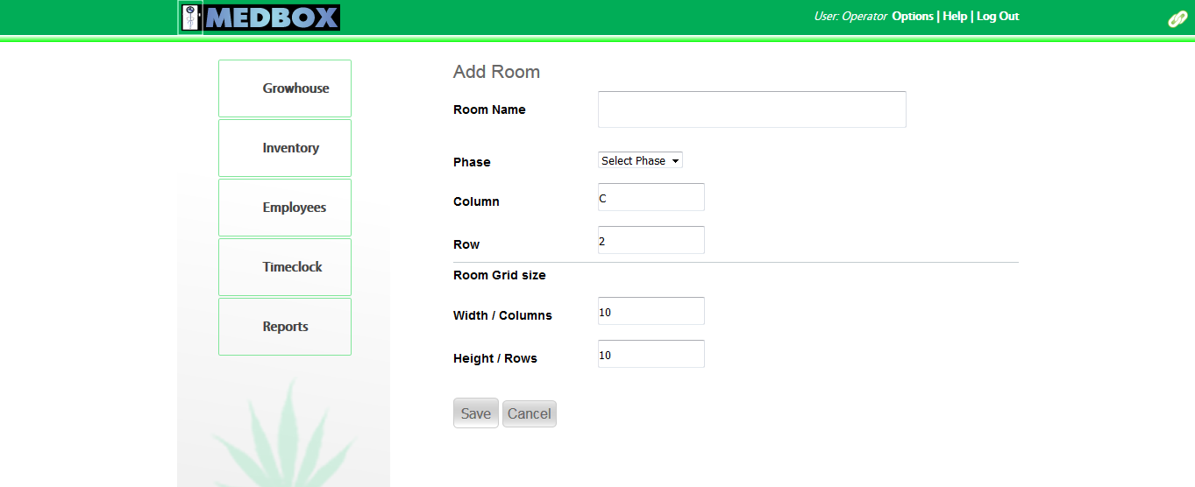Focus the Room Name text field

(x=752, y=109)
